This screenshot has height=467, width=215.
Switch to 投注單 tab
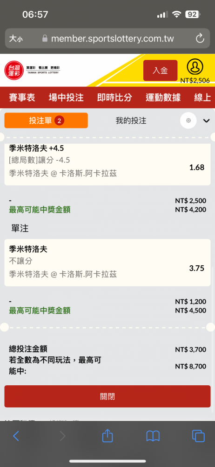point(46,120)
